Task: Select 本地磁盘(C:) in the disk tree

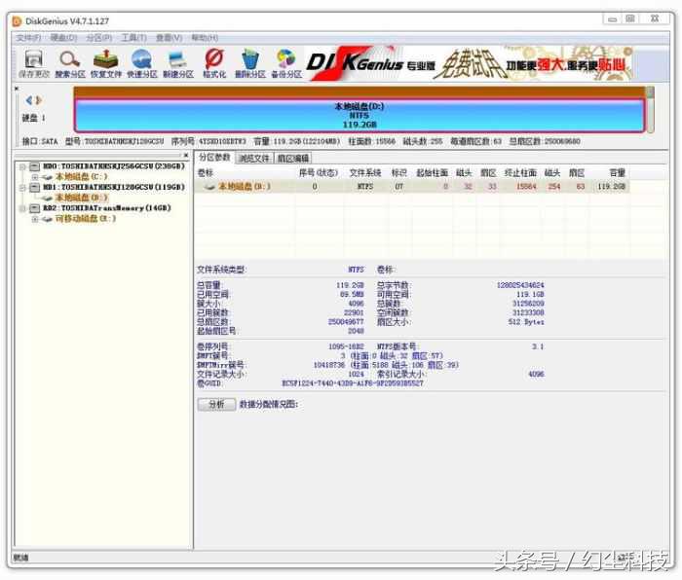Action: pyautogui.click(x=81, y=177)
